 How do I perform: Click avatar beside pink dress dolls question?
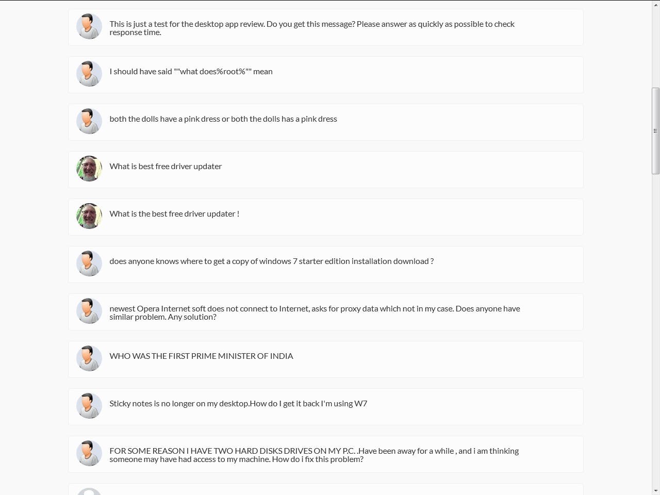coord(89,121)
